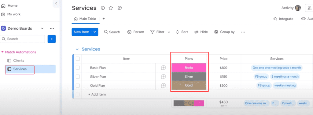This screenshot has width=313, height=115.
Task: Open the Demo Boards workspace dropdown
Action: tap(42, 28)
